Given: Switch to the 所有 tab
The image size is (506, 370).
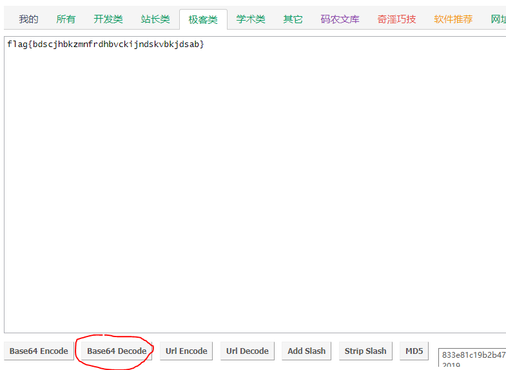Looking at the screenshot, I should pyautogui.click(x=66, y=19).
